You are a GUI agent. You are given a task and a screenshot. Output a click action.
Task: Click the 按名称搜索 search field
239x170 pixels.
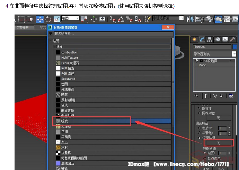[114, 34]
